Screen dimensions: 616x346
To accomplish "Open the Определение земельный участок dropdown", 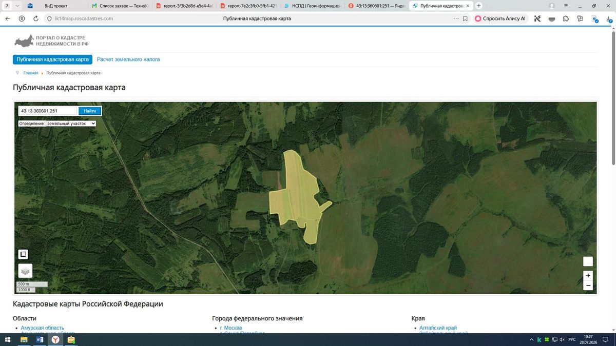I will [71, 124].
